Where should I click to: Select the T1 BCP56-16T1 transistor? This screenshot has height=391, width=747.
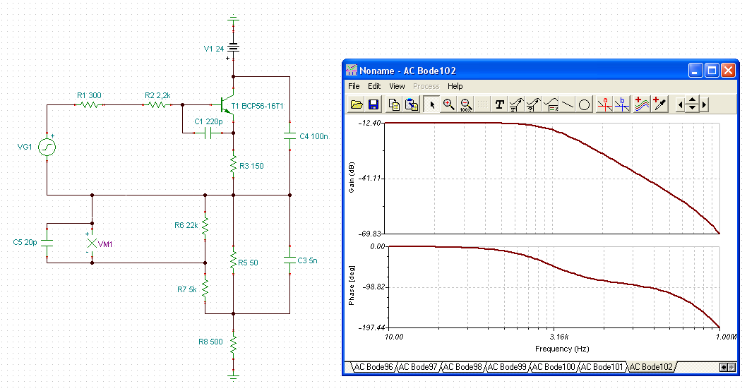pos(227,104)
